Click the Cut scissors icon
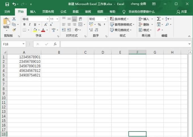 [x=14, y=19]
